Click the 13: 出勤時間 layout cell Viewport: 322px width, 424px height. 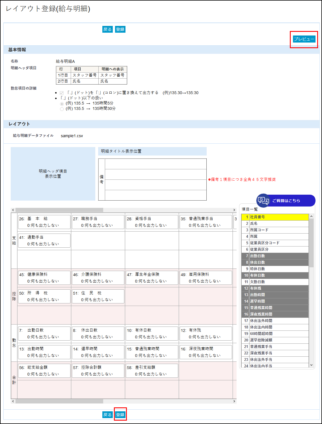point(44,352)
